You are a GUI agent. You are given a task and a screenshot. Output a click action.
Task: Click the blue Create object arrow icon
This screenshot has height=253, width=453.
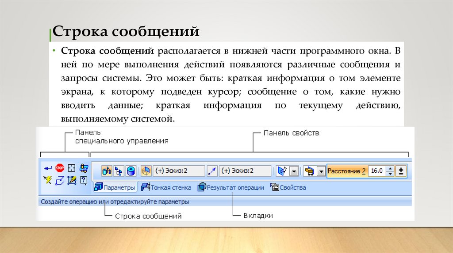tap(48, 168)
